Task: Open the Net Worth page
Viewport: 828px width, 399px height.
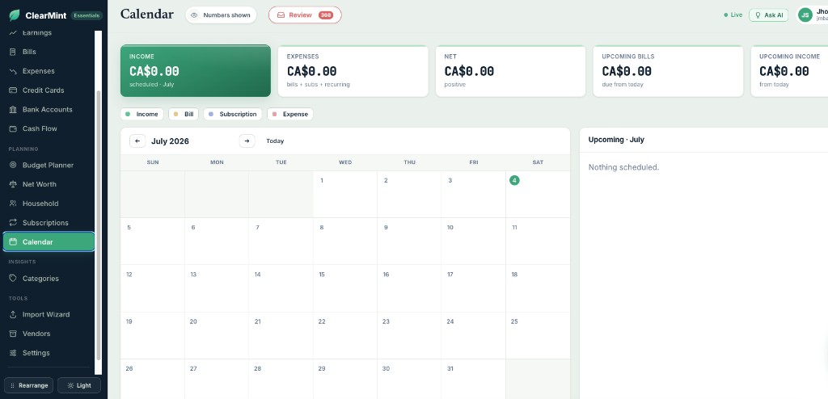Action: 49,184
